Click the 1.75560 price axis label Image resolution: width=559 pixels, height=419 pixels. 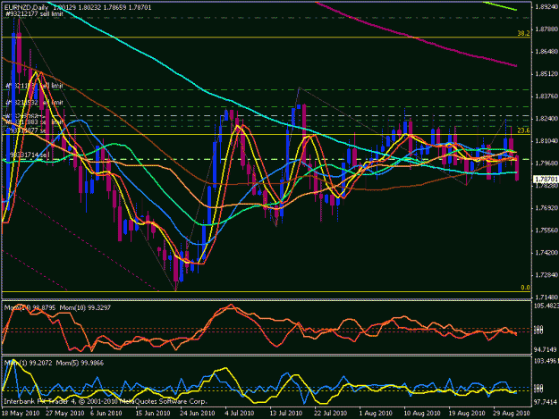tap(546, 230)
